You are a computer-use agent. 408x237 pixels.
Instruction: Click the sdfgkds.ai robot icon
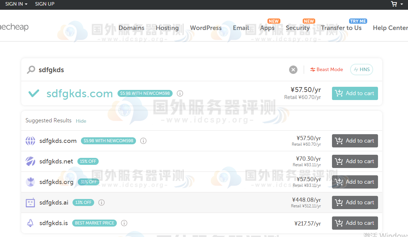point(30,202)
